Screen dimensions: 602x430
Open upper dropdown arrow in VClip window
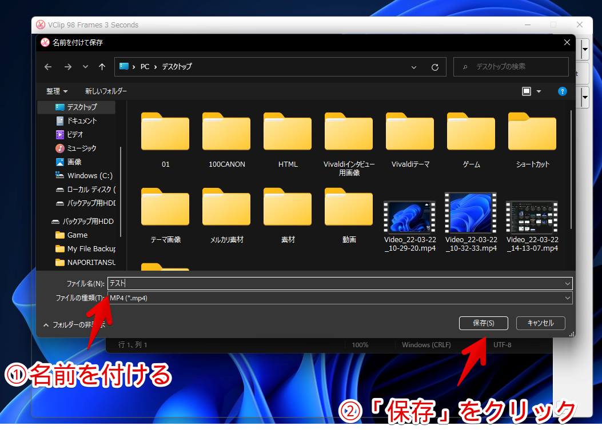click(585, 49)
